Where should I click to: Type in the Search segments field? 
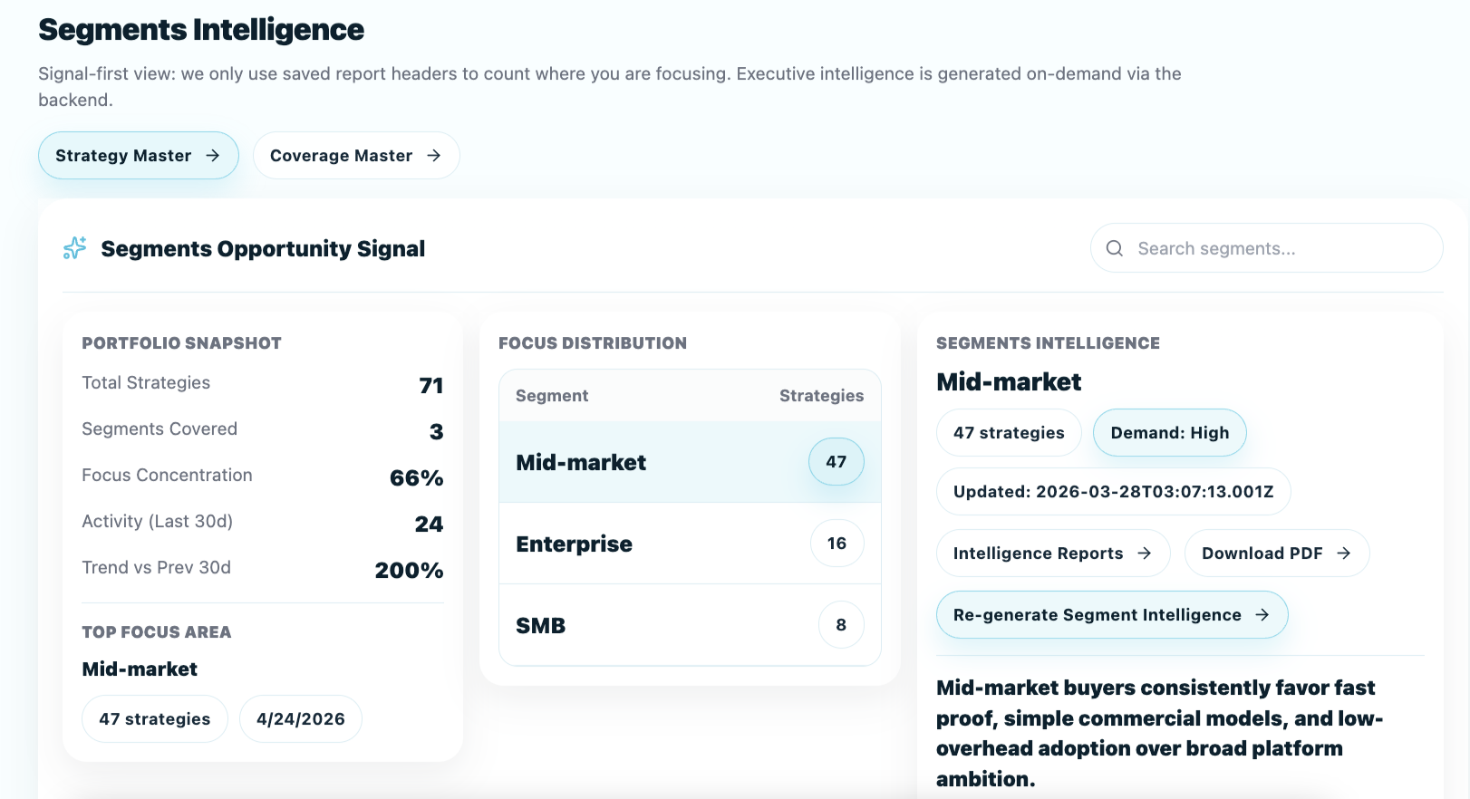tap(1278, 248)
